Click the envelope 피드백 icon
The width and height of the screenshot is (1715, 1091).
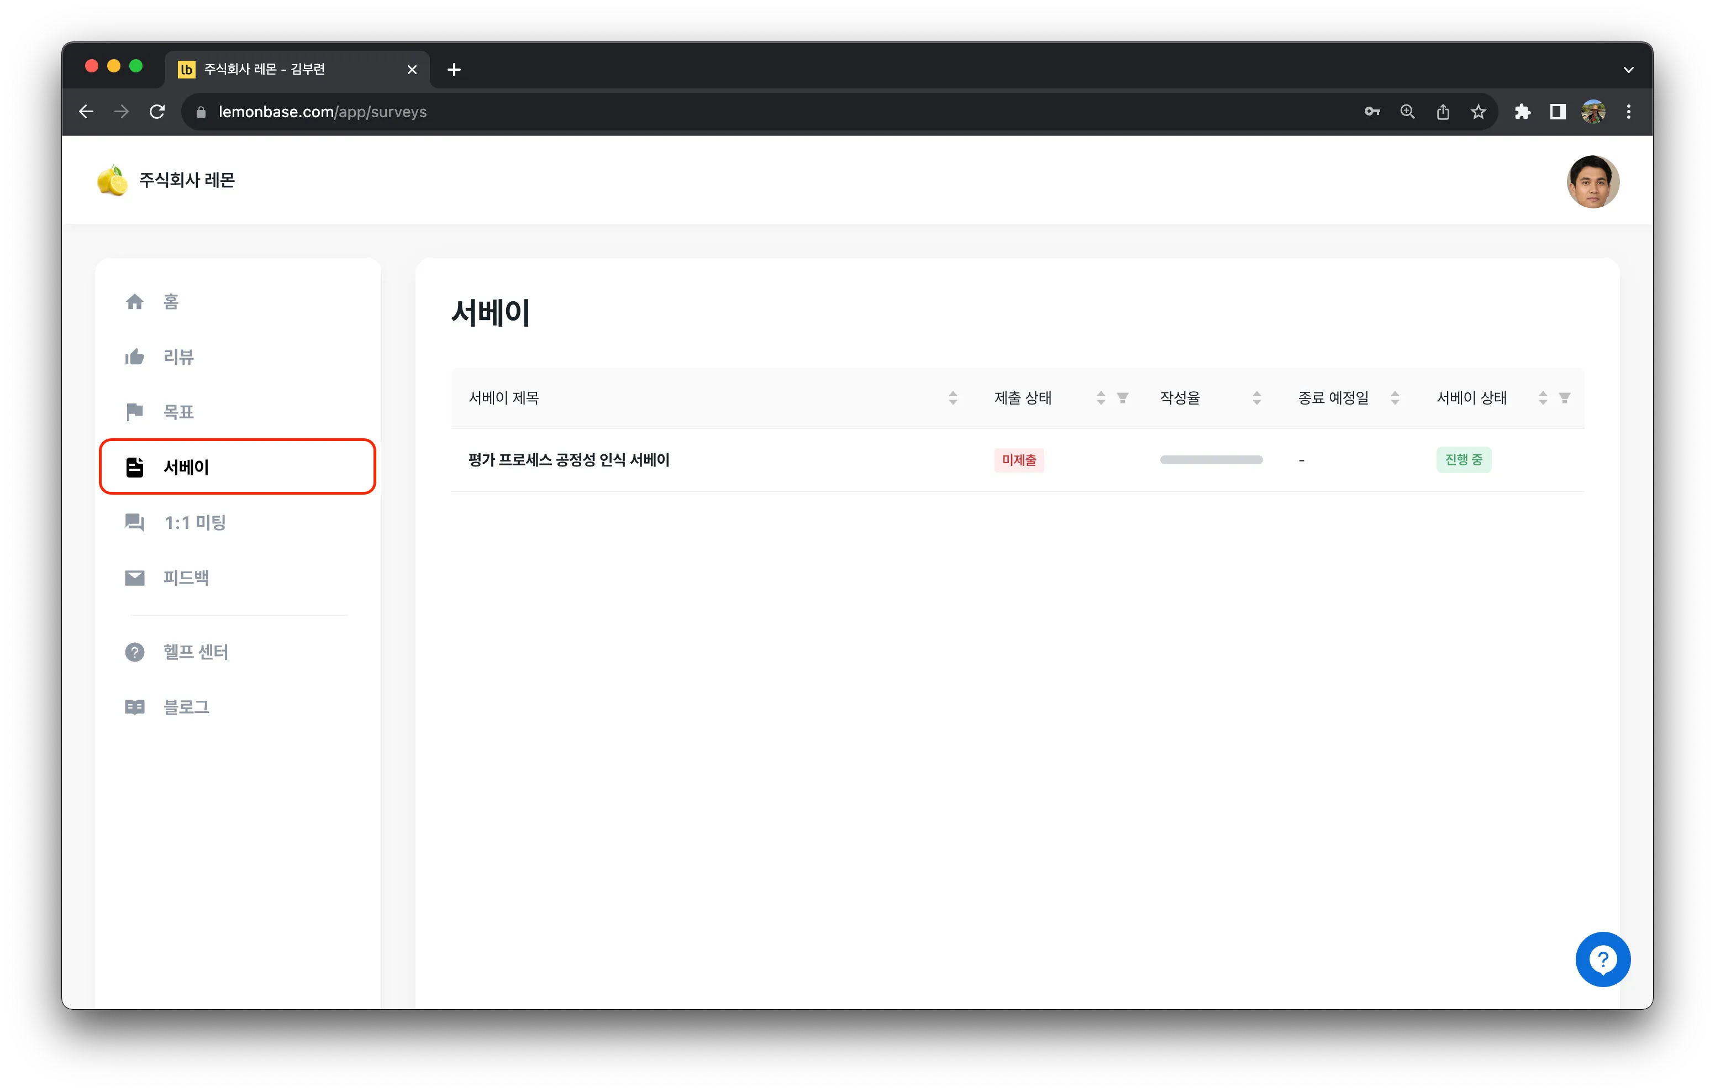tap(135, 577)
